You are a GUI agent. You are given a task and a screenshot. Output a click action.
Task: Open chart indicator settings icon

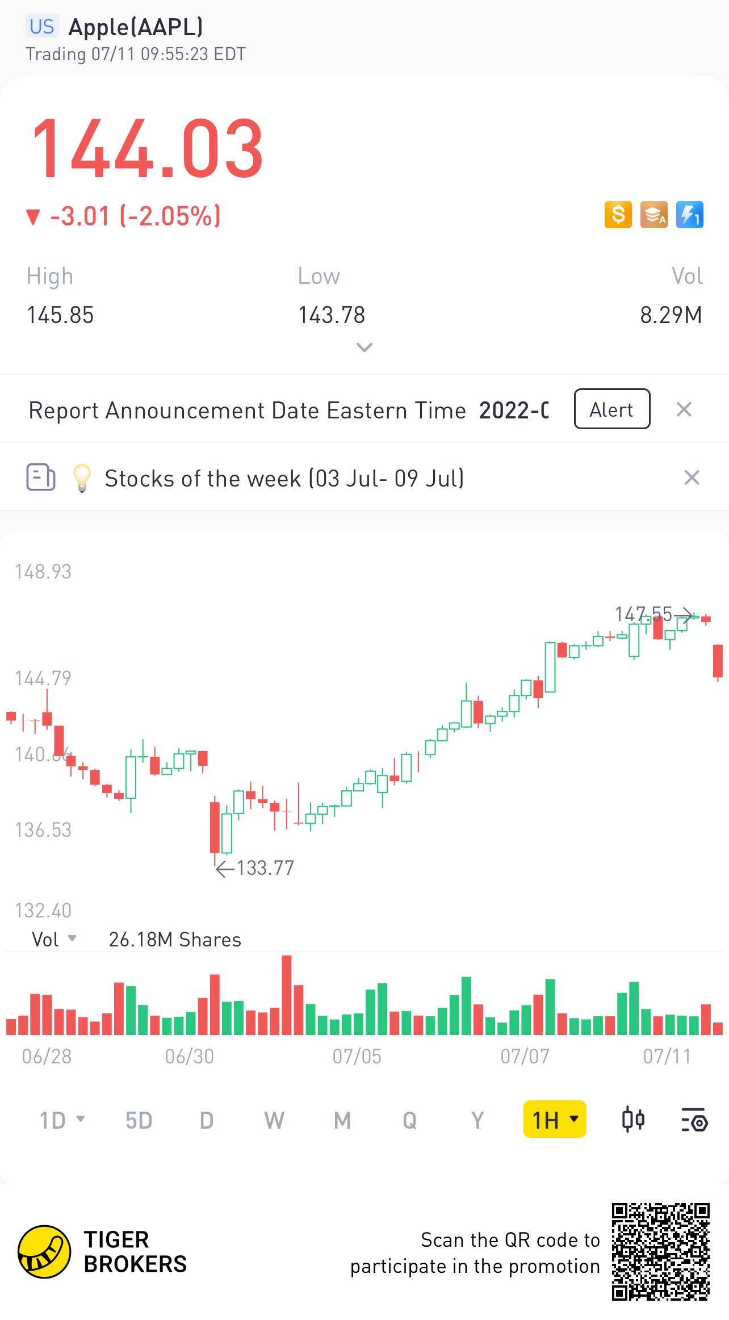click(x=694, y=1120)
